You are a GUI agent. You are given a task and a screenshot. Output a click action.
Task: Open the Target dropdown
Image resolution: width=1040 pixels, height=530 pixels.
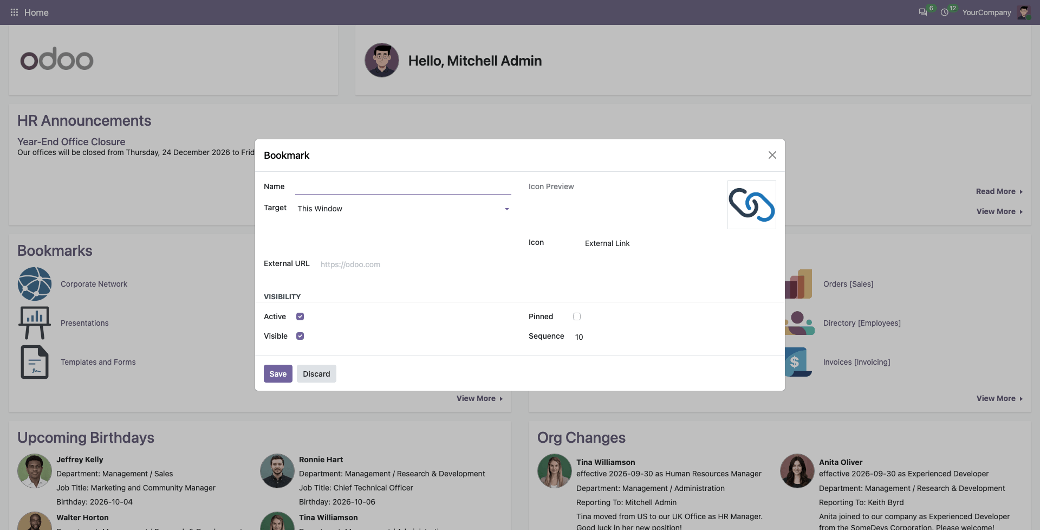(403, 209)
